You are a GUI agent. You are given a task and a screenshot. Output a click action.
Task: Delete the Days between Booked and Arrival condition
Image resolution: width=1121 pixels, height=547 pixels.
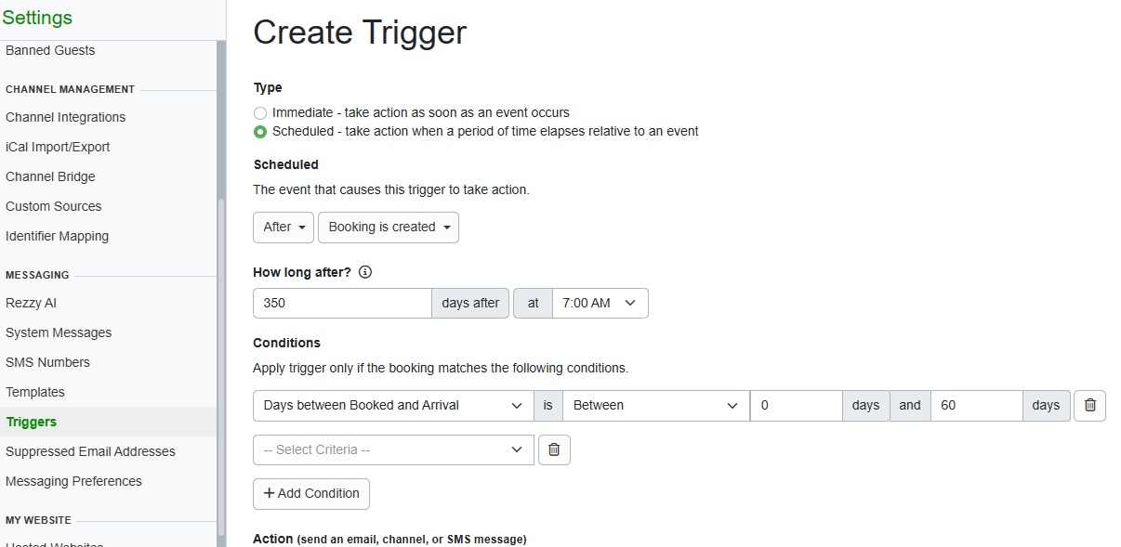click(x=1089, y=406)
